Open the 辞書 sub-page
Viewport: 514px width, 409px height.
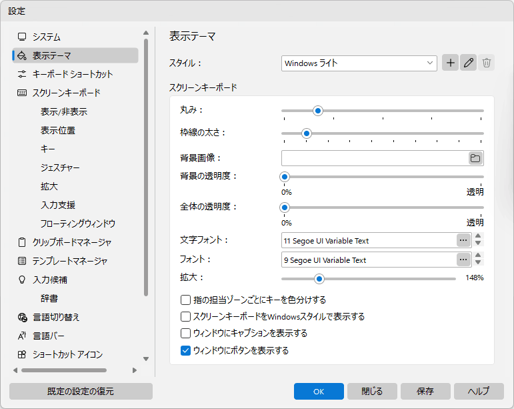49,298
